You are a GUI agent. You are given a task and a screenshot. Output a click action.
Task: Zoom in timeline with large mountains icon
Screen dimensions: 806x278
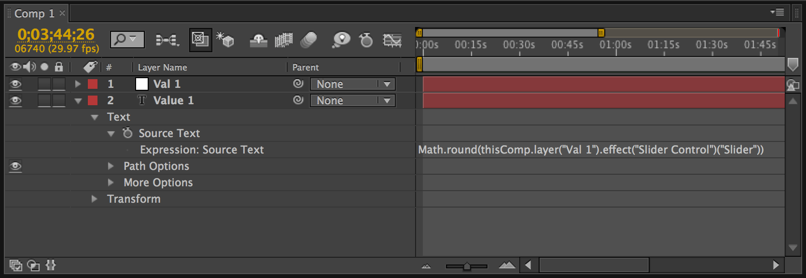point(507,265)
